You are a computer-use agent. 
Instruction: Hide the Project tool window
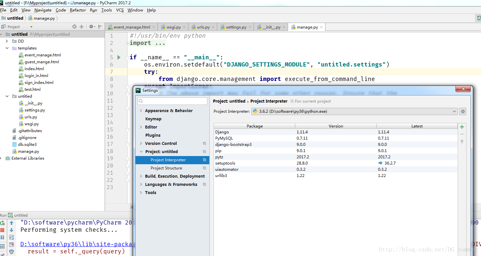coord(100,27)
